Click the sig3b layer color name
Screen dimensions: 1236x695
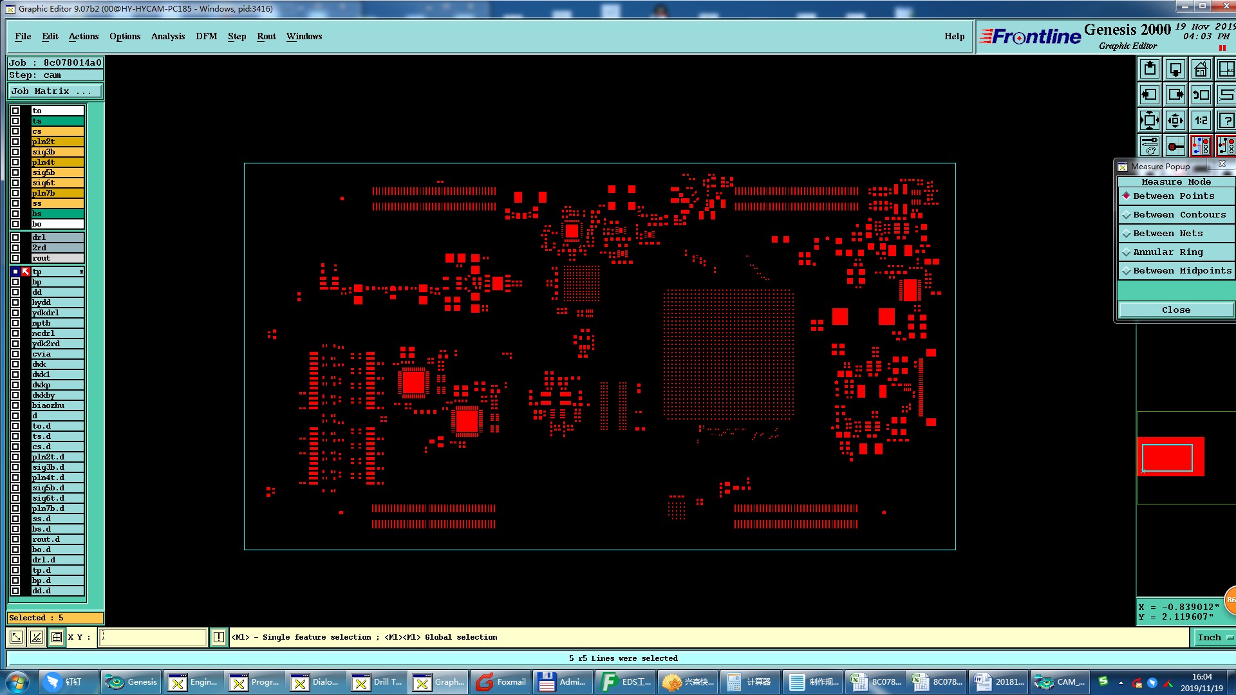pos(58,152)
